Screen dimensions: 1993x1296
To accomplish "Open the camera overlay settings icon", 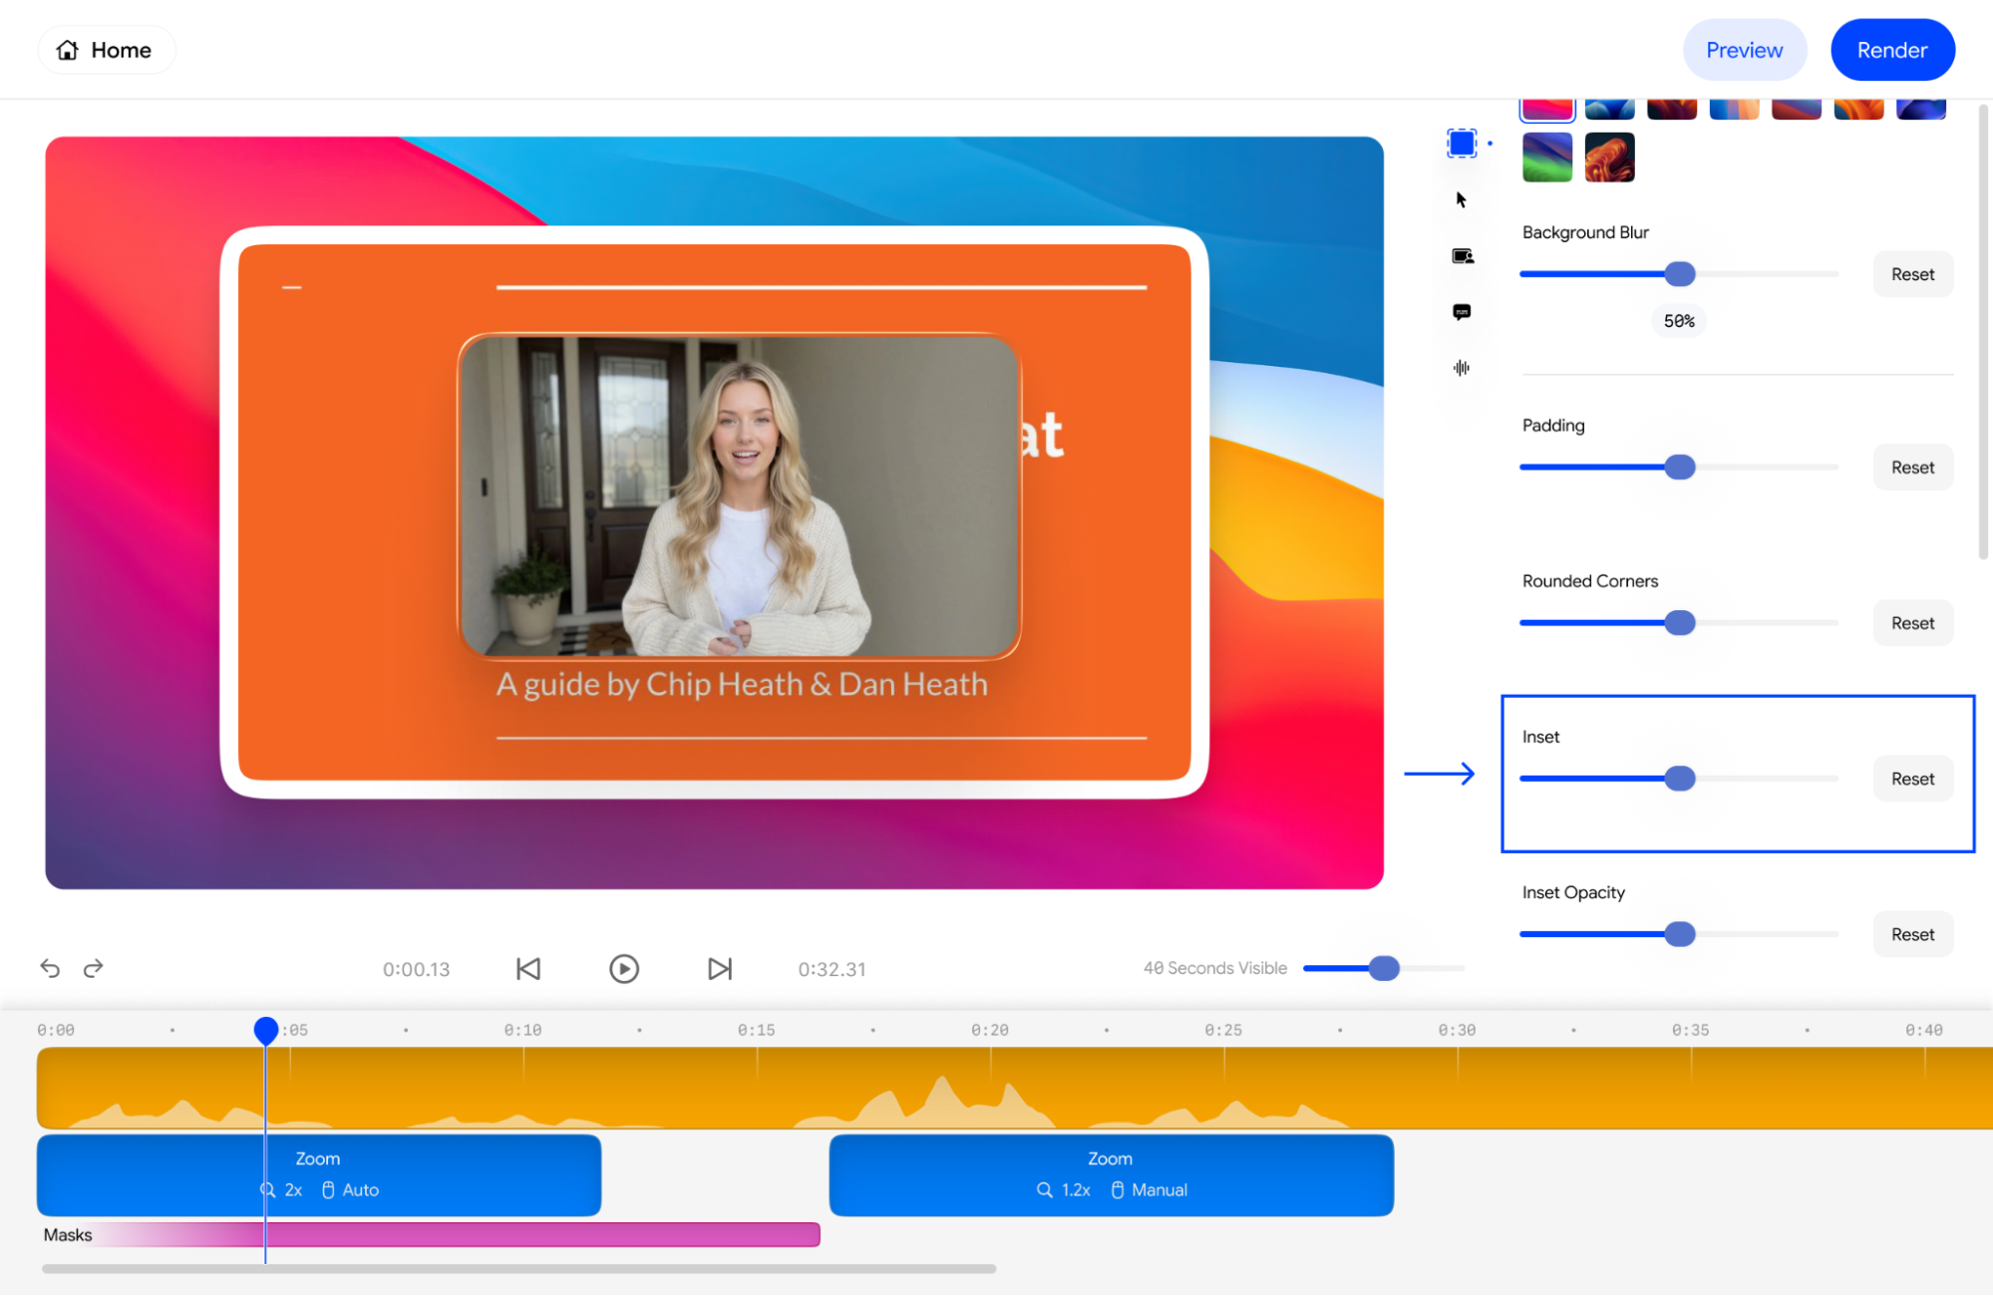I will [x=1462, y=256].
